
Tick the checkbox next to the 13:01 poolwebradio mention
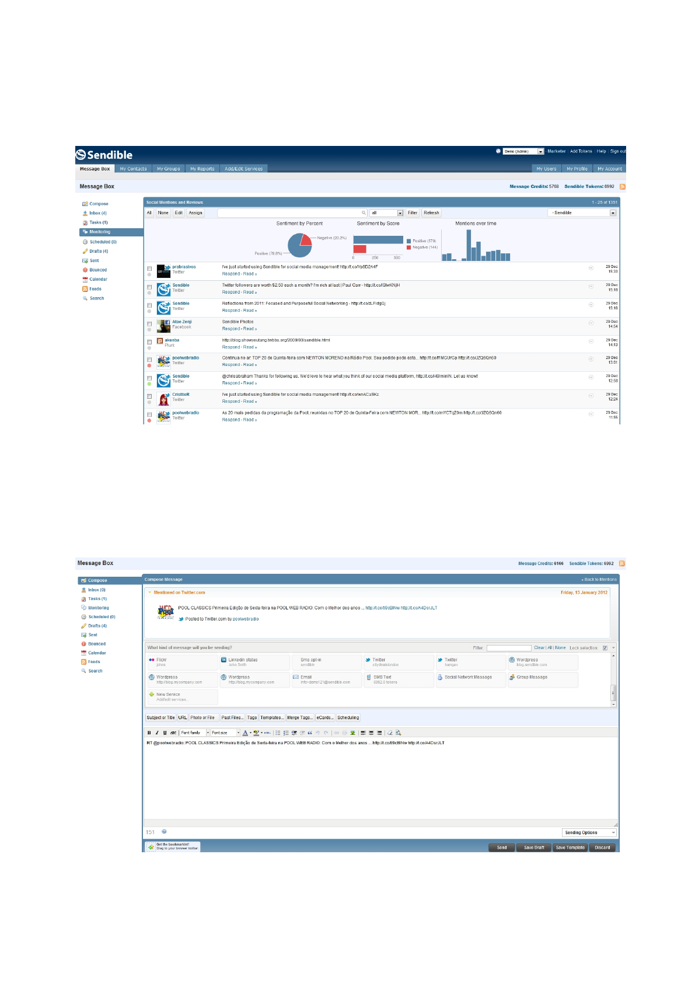click(x=149, y=360)
